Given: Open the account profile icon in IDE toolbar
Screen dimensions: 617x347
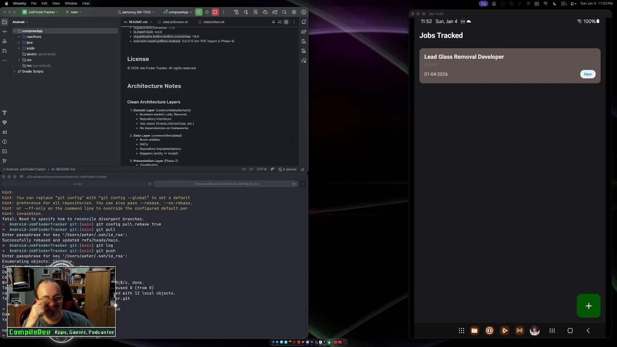Looking at the screenshot, I should pyautogui.click(x=304, y=12).
